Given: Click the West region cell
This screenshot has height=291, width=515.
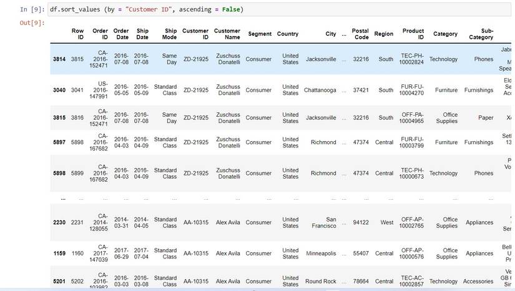Looking at the screenshot, I should [387, 222].
